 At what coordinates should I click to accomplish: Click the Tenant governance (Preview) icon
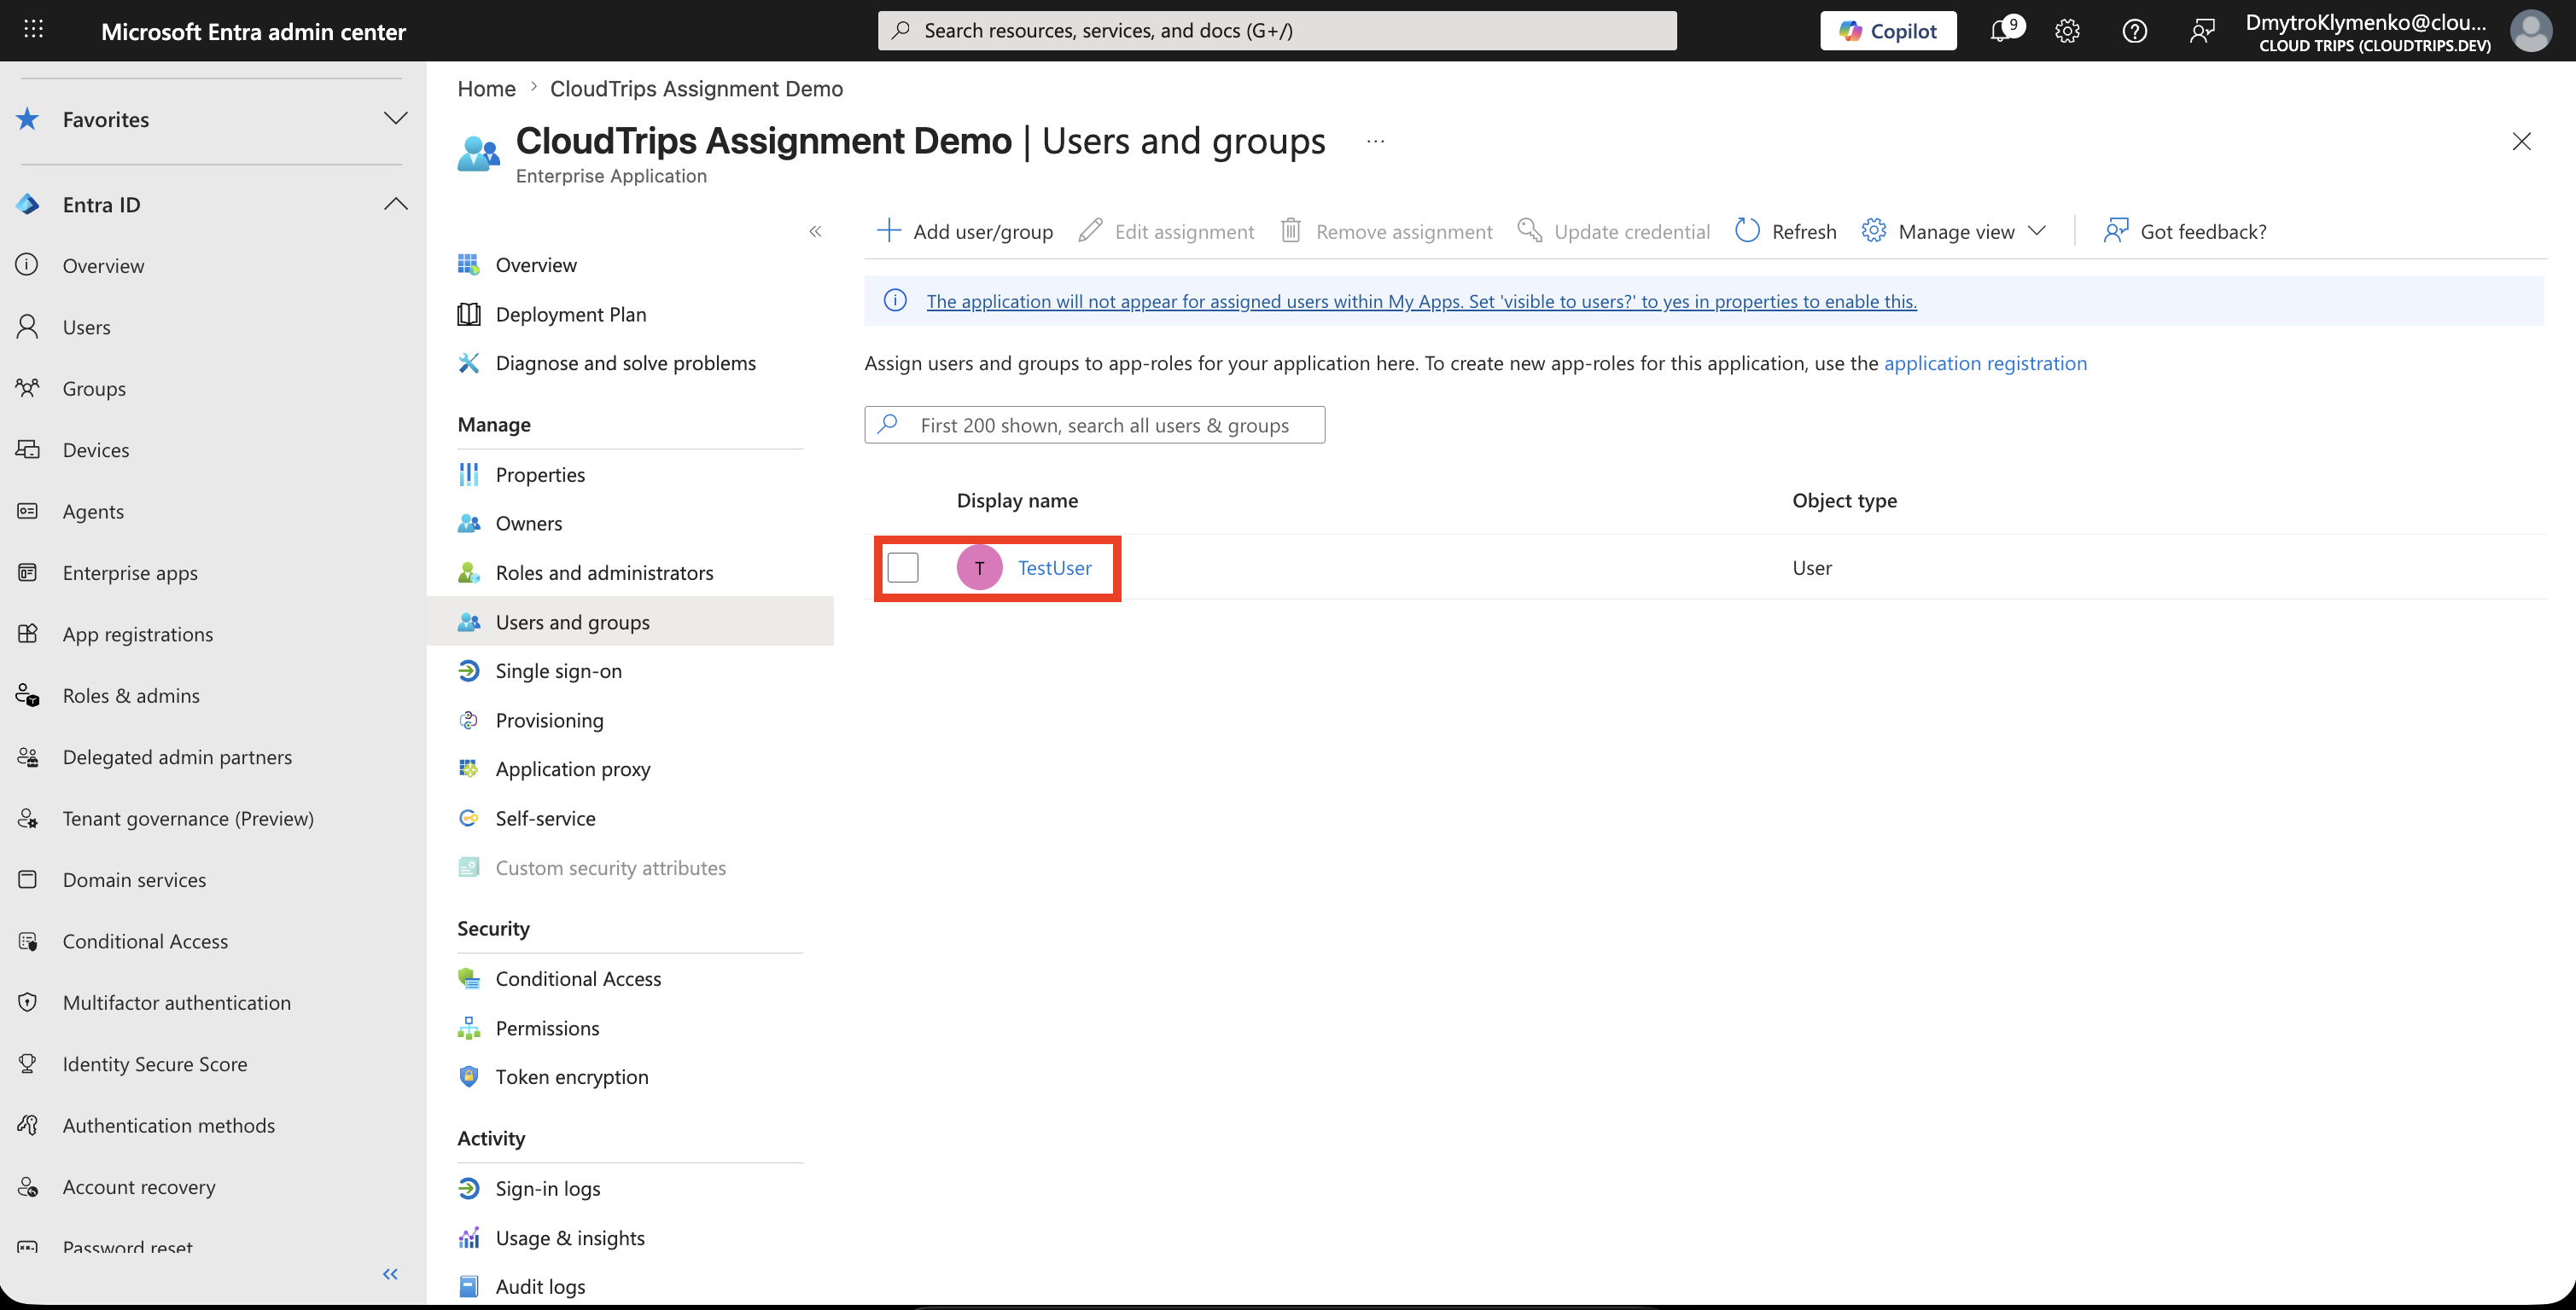[x=28, y=819]
